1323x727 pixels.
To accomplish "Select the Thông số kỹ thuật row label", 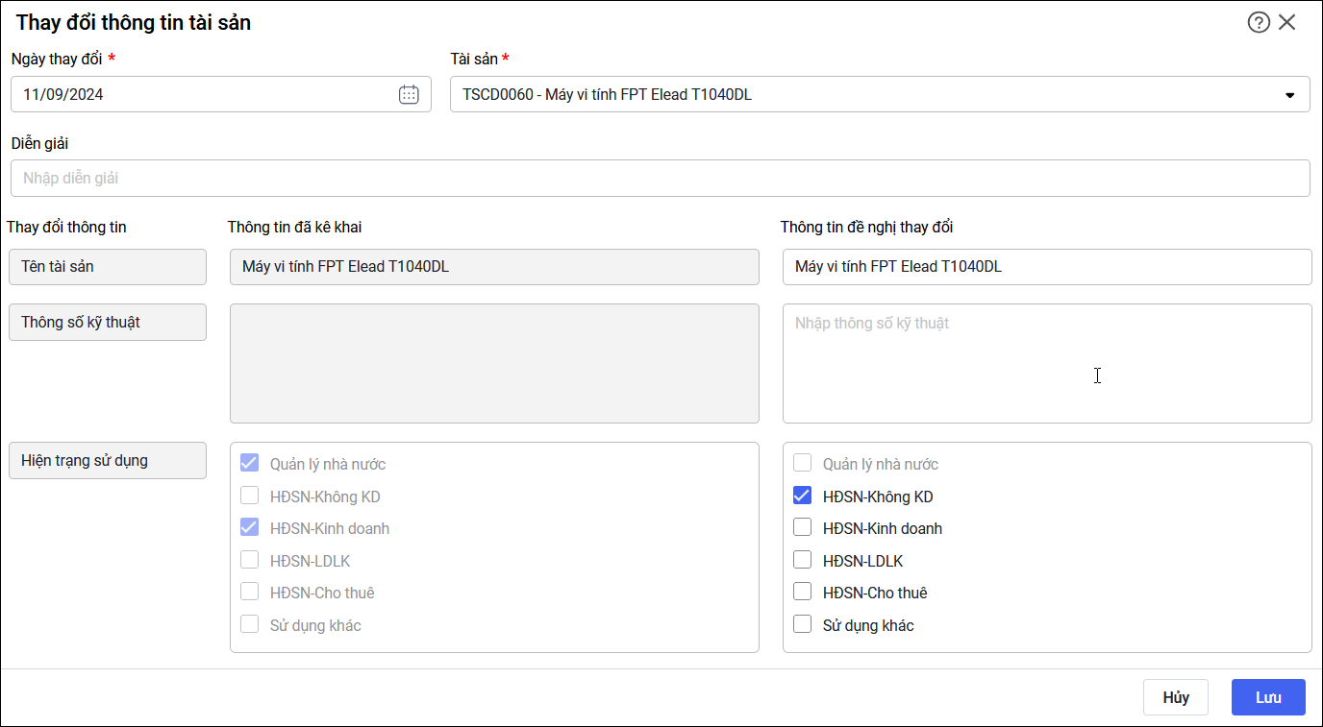I will 108,323.
